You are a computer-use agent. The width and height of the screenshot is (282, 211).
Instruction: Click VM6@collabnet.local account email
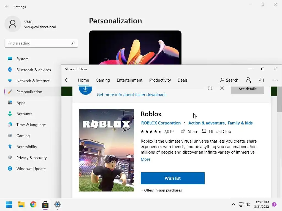click(40, 27)
